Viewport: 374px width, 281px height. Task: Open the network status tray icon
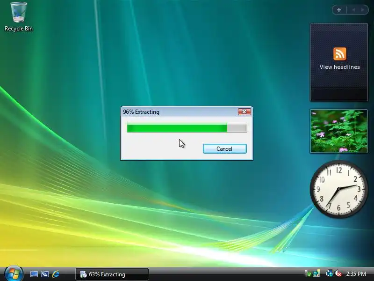click(x=330, y=274)
